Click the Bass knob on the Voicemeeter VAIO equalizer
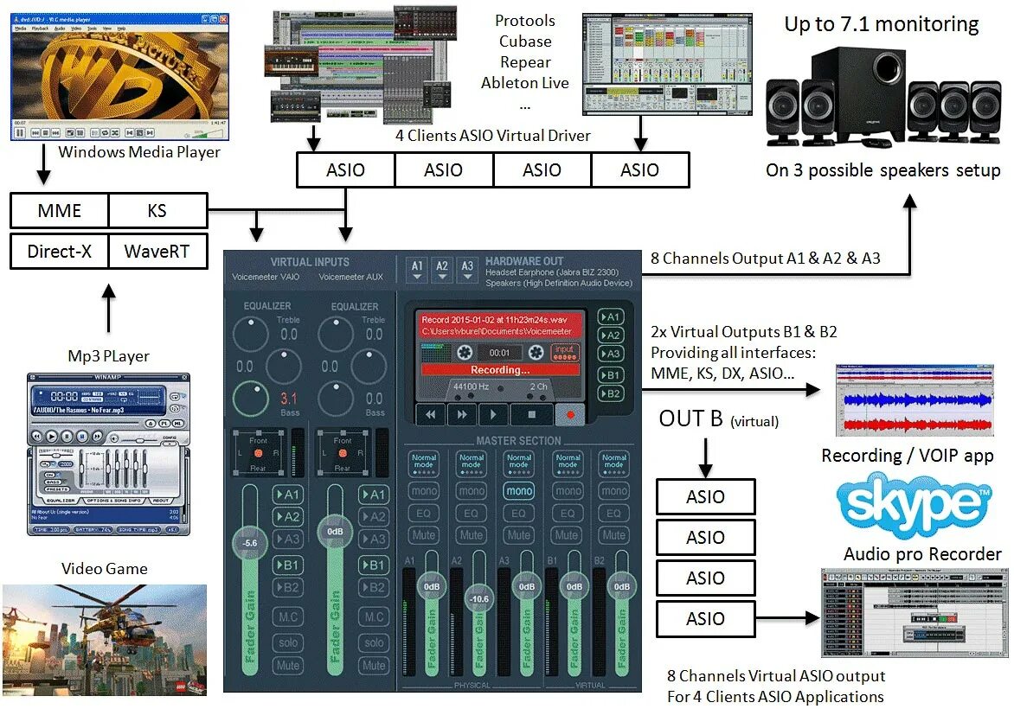Screen dimensions: 1014x709 point(250,399)
